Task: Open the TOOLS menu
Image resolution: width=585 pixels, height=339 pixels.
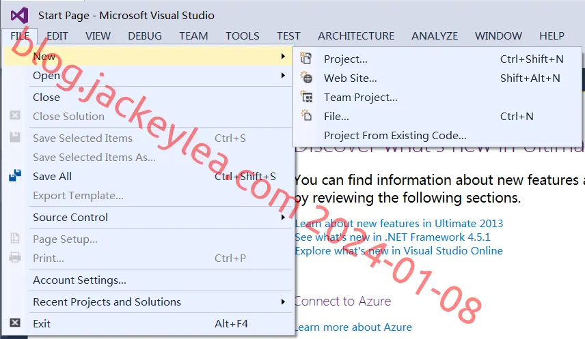Action: point(242,35)
